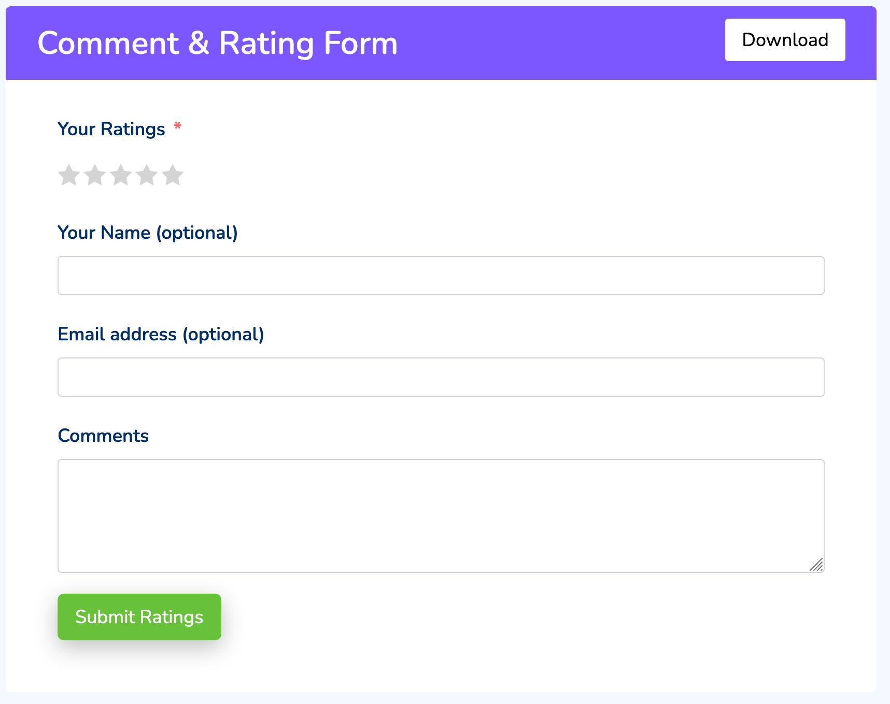Grab the Comments box resize handle

coord(816,565)
